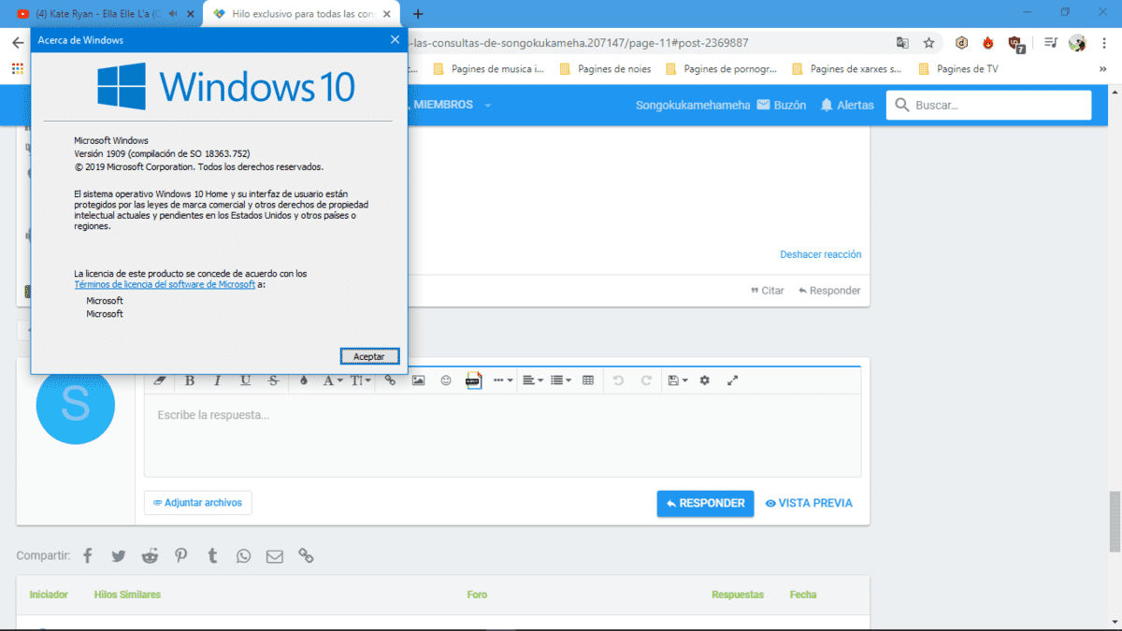Click Aceptar in Acerca de Windows dialog

369,356
